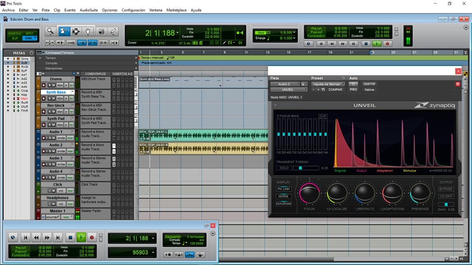Select the Selector waveform tool
This screenshot has width=472, height=265.
[x=76, y=31]
